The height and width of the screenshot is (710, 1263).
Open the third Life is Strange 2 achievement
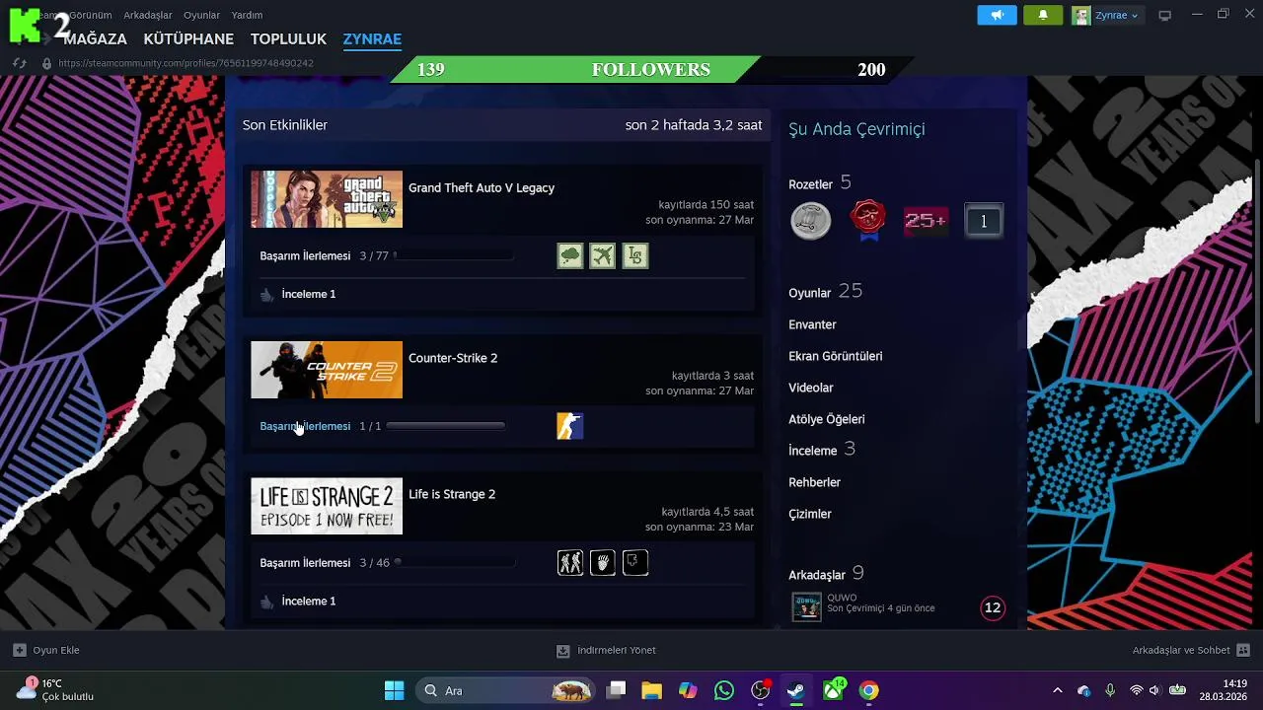point(635,563)
